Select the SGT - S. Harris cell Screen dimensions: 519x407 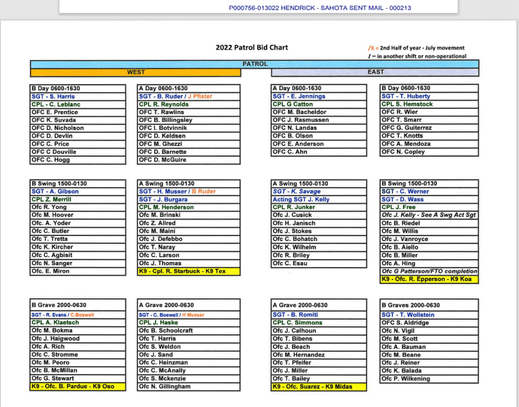[78, 96]
